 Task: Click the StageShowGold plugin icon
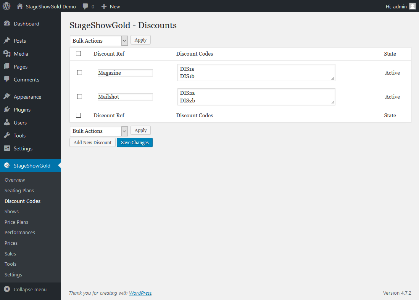point(7,165)
